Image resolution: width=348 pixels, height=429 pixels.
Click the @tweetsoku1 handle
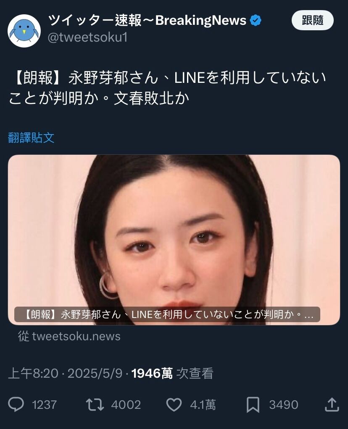(x=87, y=37)
